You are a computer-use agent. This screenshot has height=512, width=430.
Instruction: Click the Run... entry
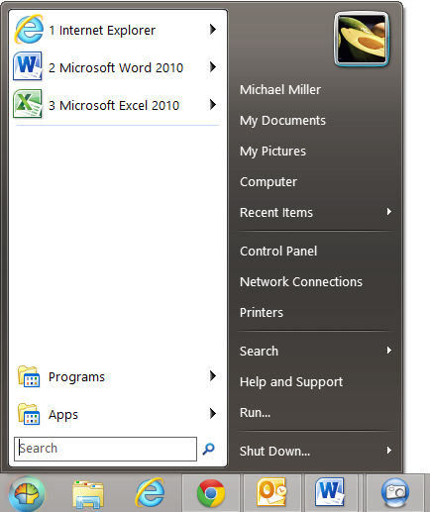[255, 413]
